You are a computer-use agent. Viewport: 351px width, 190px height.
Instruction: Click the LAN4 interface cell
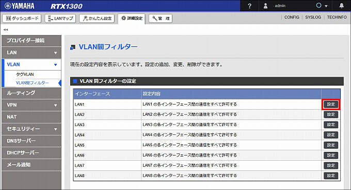[107, 135]
